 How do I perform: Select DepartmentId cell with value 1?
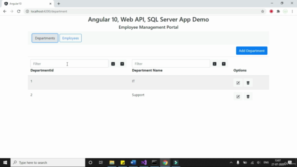(31, 81)
